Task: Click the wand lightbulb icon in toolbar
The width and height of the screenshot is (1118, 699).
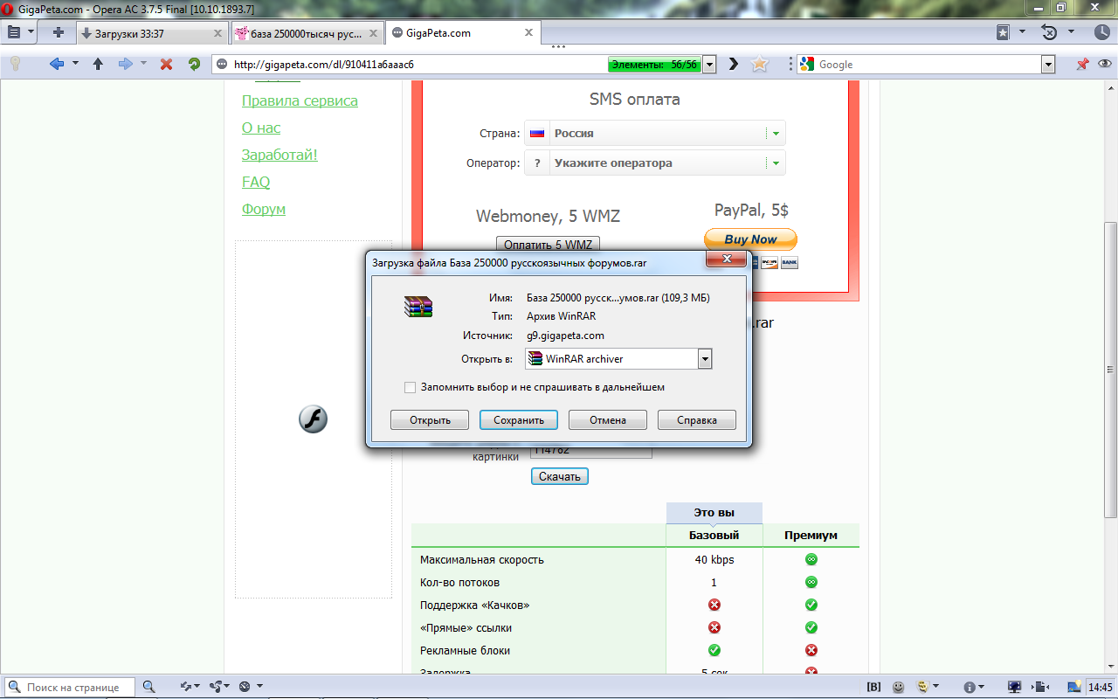Action: click(x=15, y=64)
